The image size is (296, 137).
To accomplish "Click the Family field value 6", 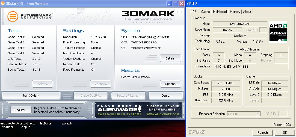I will click(219, 55).
